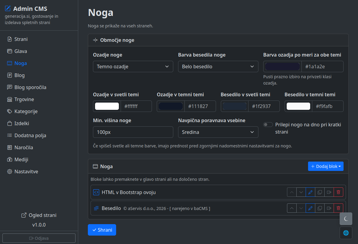Viewport: 358px width, 244px height.
Task: Click the Mediji icon
Action: 10,159
